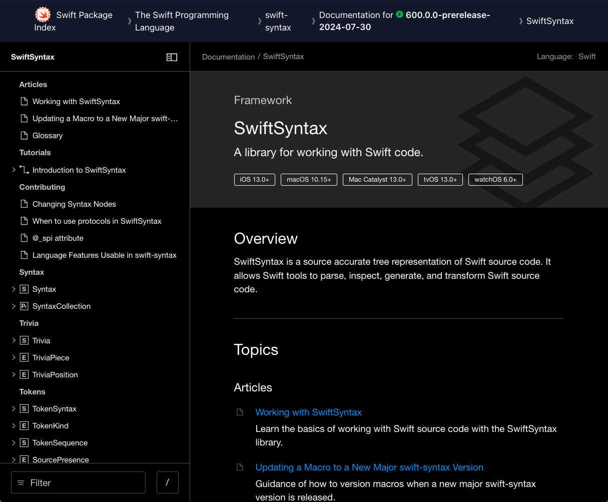This screenshot has width=608, height=502.
Task: Click the Overview section heading
Action: 266,239
